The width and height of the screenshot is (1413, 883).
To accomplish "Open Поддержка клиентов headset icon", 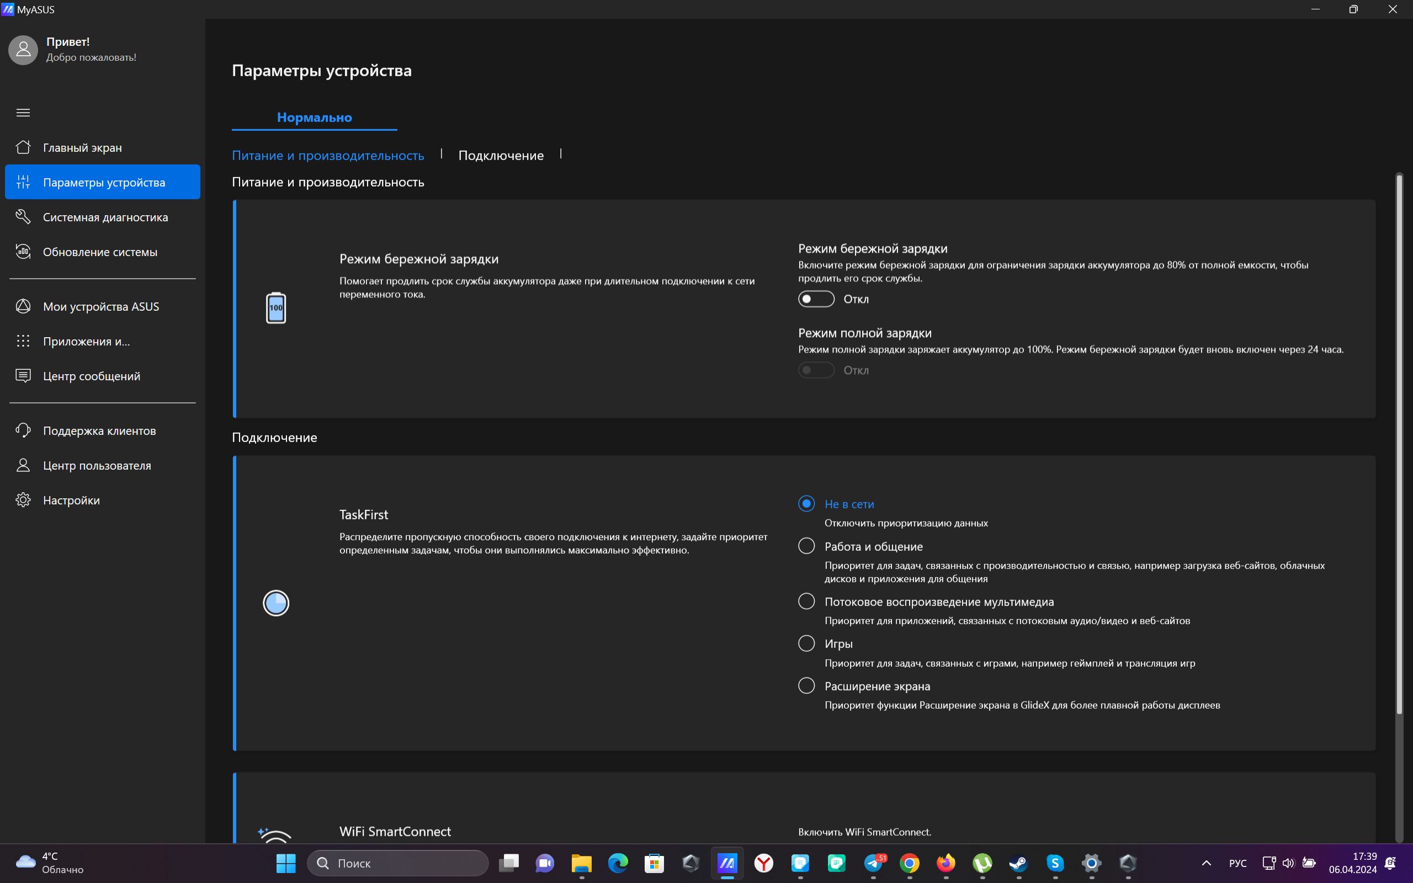I will coord(23,430).
